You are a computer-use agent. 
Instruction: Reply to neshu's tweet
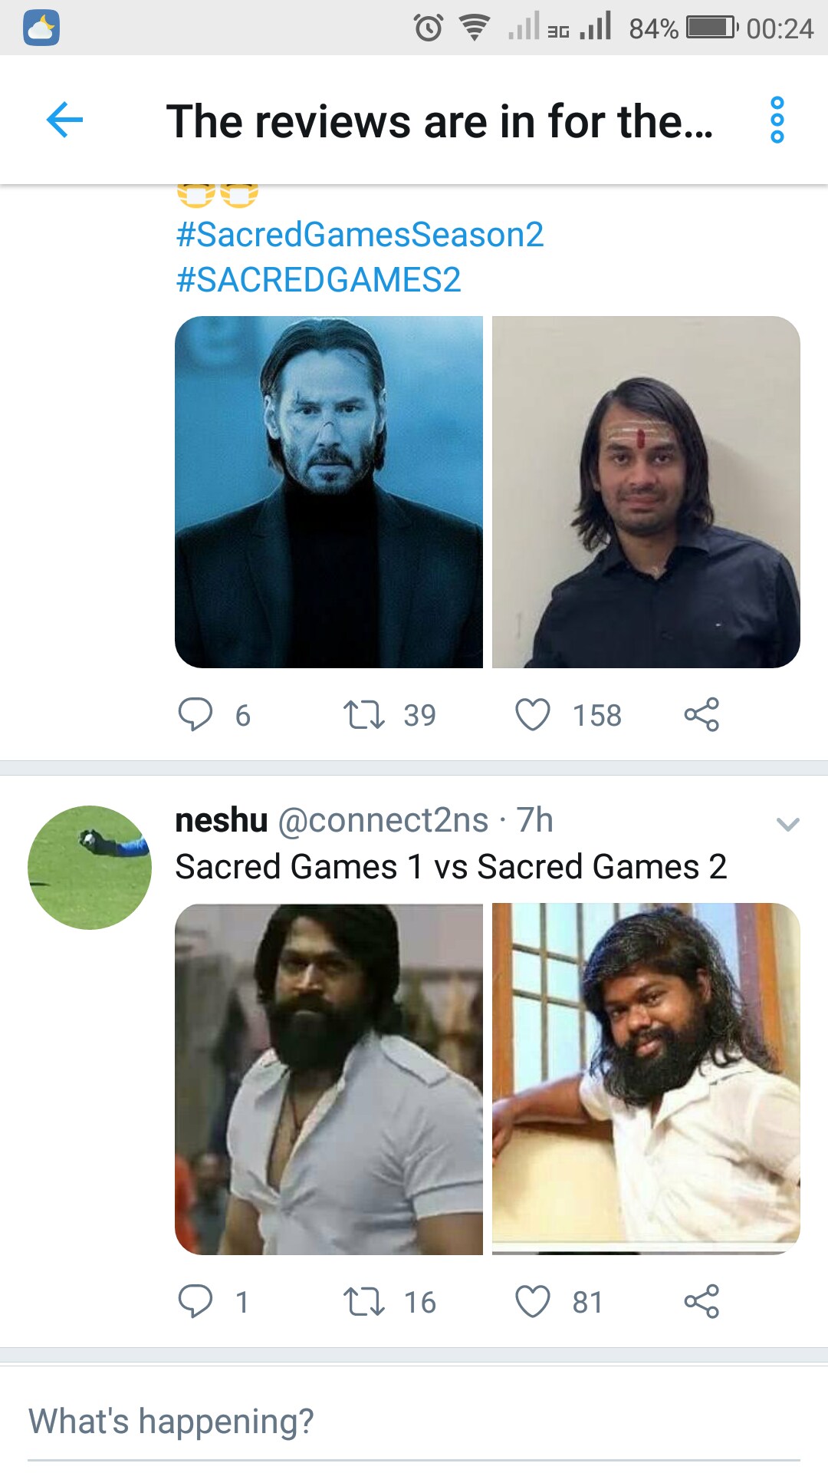(x=195, y=1301)
